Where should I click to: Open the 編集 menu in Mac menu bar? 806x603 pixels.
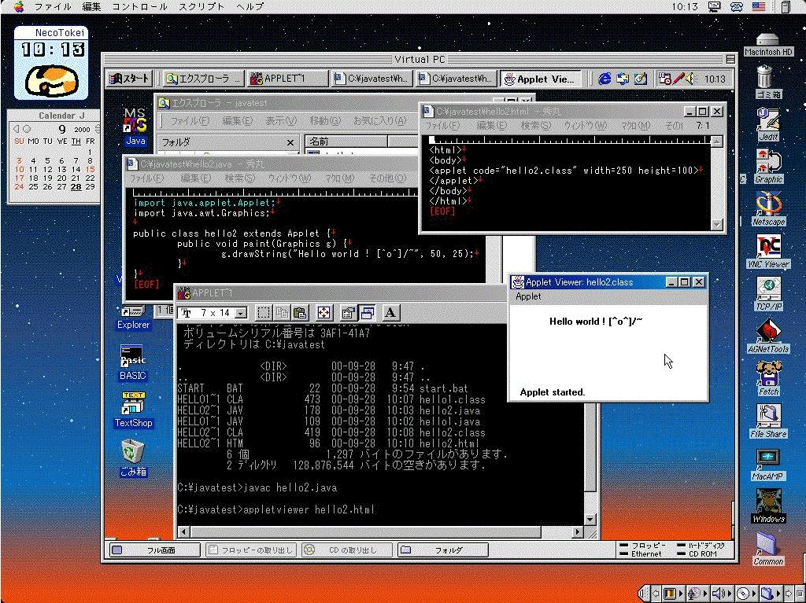tap(91, 6)
